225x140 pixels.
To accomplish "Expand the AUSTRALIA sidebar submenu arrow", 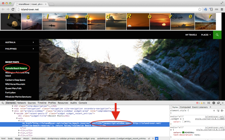I will 33,42.
